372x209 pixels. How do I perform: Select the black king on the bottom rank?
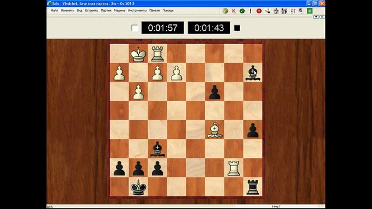click(x=138, y=187)
